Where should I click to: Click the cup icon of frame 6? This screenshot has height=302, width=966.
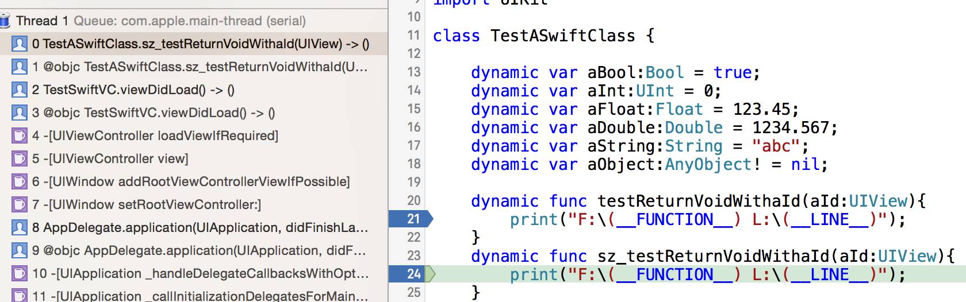click(x=20, y=181)
